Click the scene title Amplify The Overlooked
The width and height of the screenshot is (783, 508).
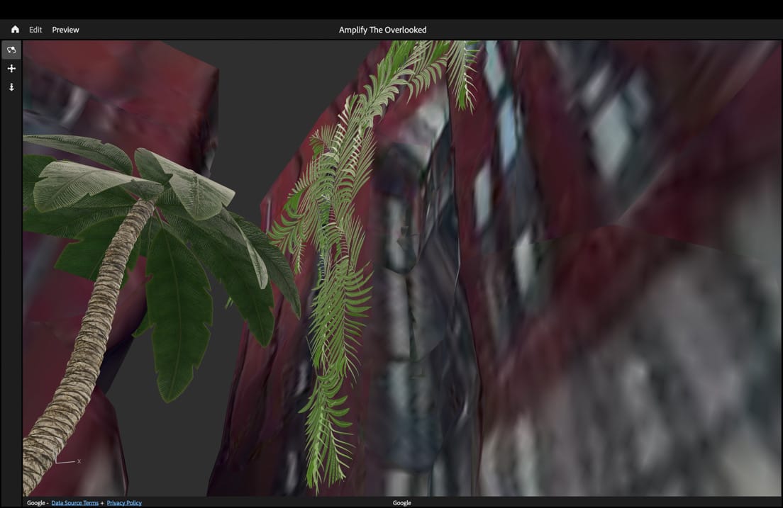pos(383,30)
